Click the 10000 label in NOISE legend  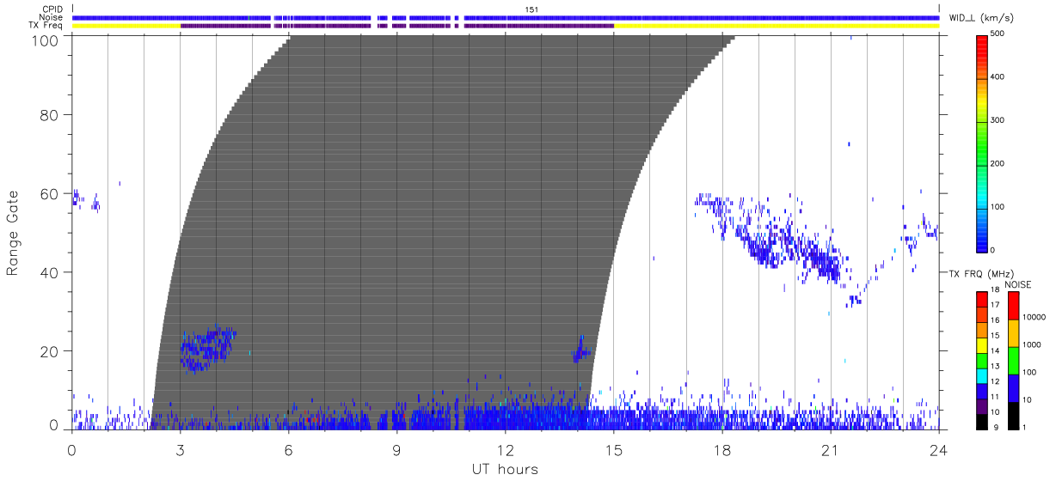tap(1035, 317)
